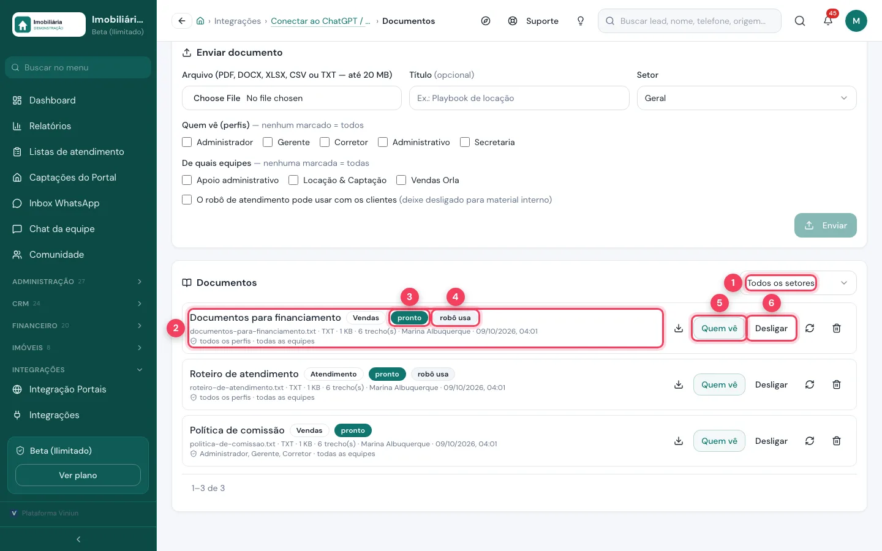Delete Documentos para financiamento document
Viewport: 882px width, 551px height.
tap(837, 328)
